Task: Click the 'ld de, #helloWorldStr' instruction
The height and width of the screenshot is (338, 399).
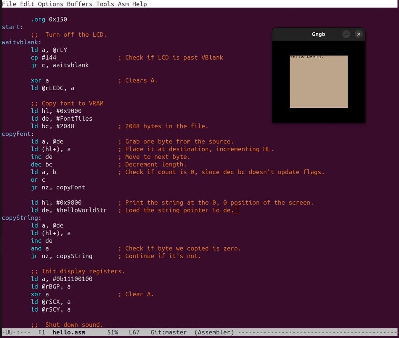Action: 69,211
